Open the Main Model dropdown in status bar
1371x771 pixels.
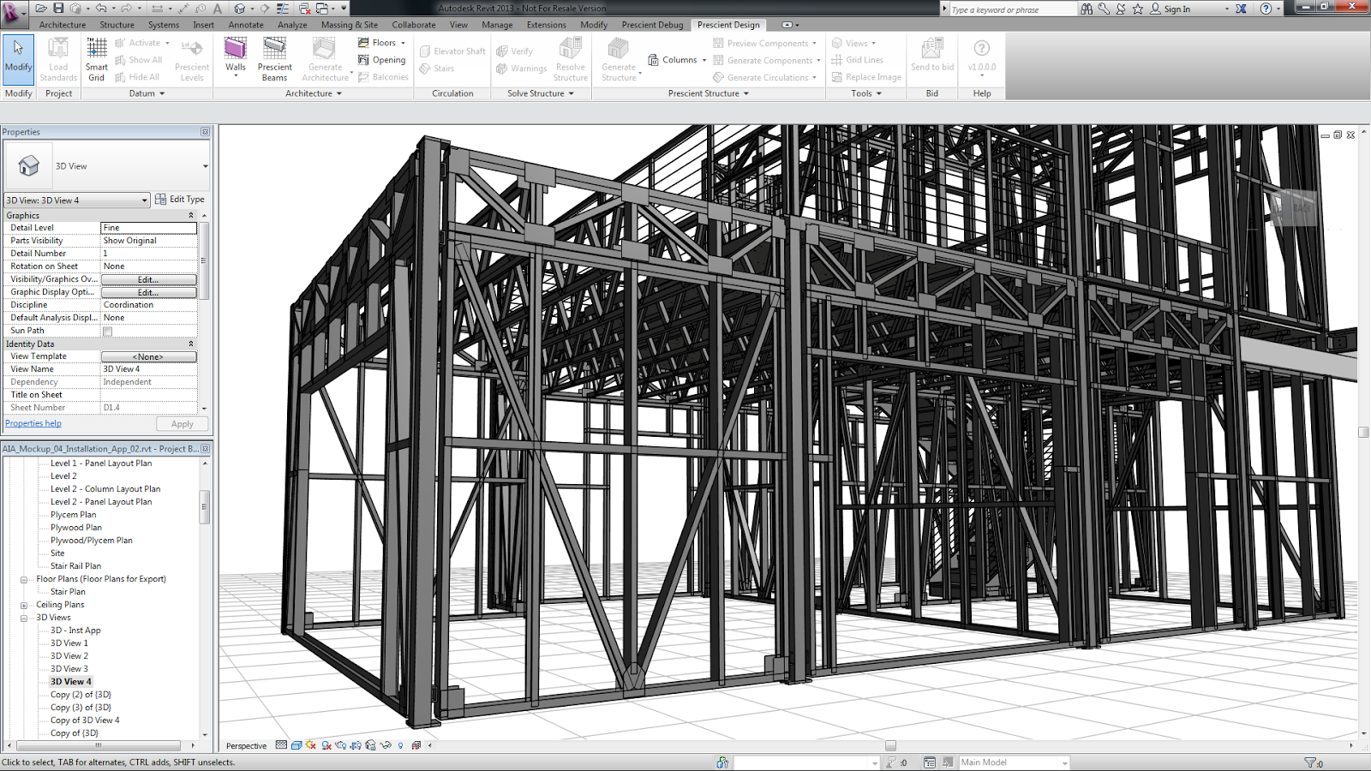point(1065,762)
